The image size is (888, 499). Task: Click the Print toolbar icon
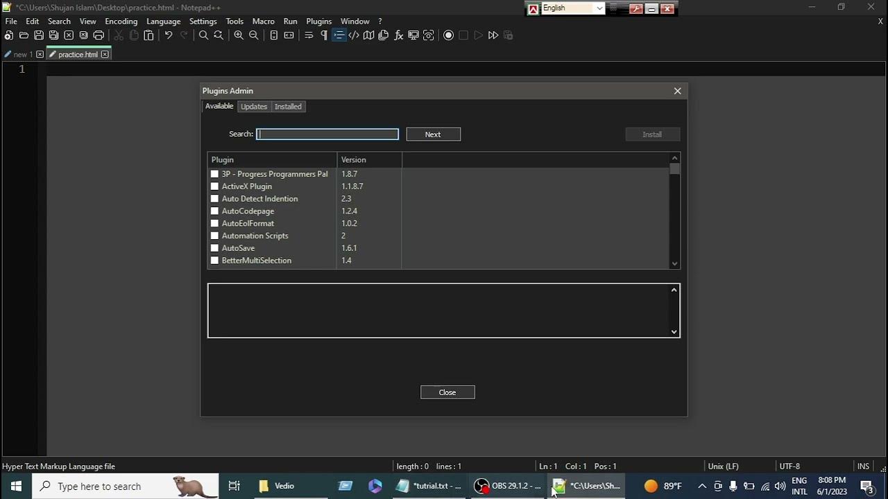coord(99,35)
